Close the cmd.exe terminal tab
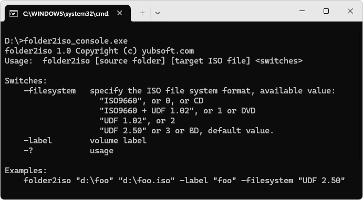363x200 pixels. 119,14
